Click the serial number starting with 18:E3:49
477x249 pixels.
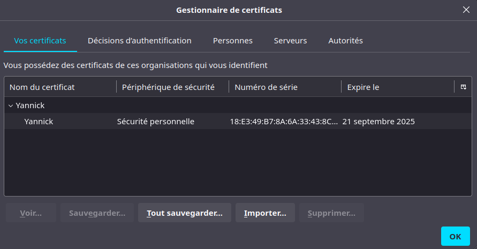pyautogui.click(x=284, y=122)
